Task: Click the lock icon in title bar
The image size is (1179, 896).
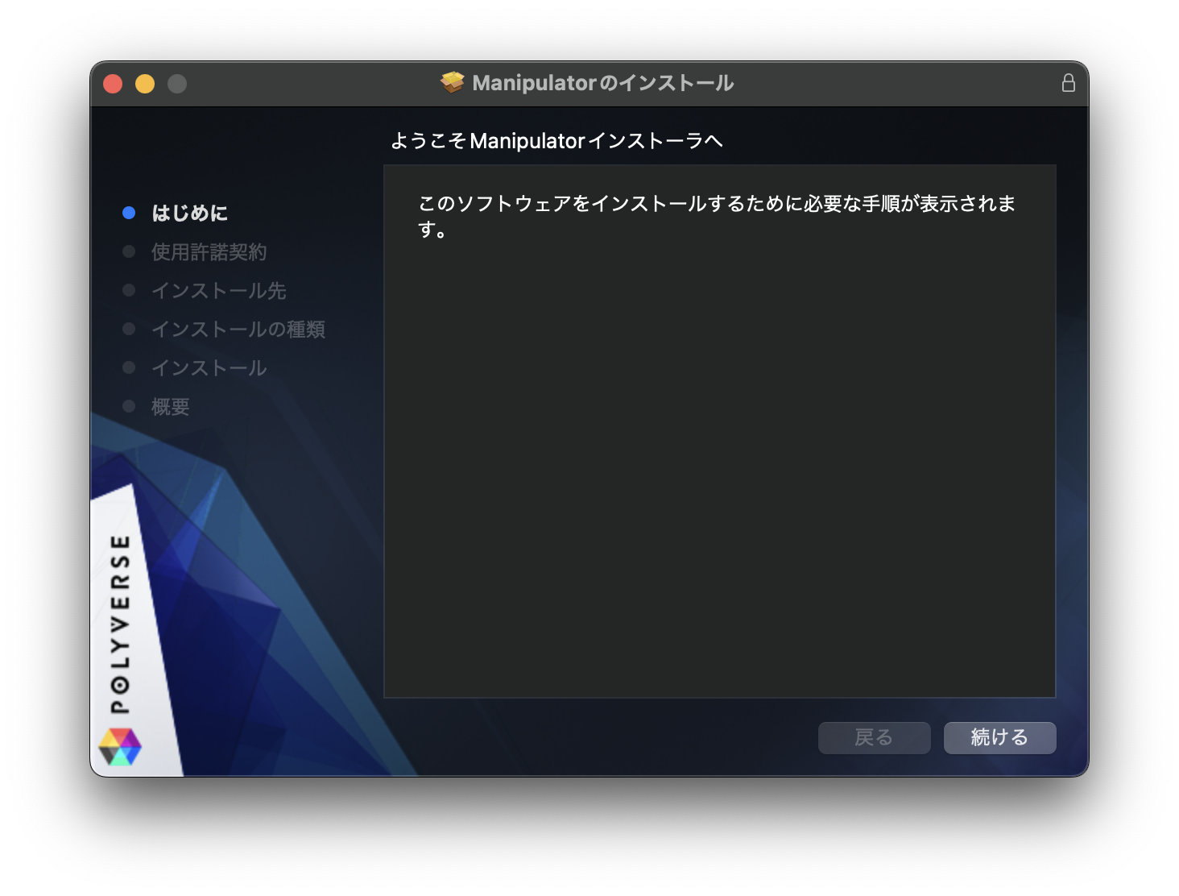Action: [1068, 83]
